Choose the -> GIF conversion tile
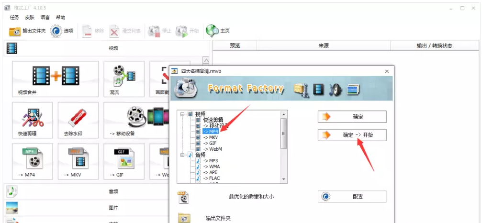Viewport: 482px width, 223px height. [x=124, y=161]
